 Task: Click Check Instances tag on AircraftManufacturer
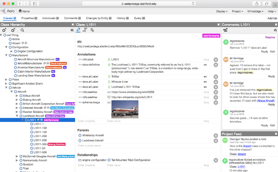point(58,64)
